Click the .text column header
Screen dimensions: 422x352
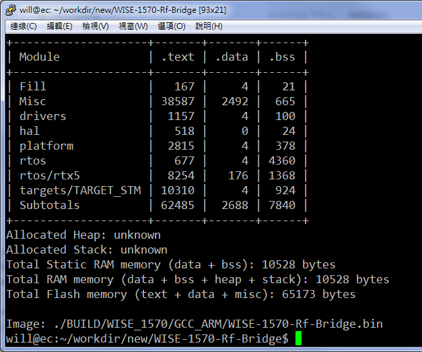[x=178, y=57]
